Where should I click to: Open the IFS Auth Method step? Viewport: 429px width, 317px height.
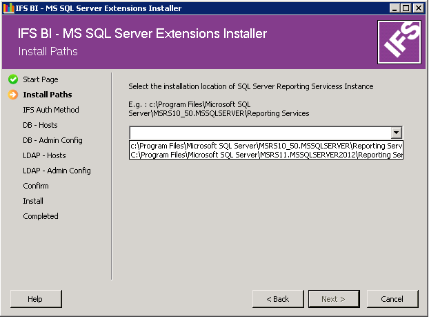tap(50, 110)
